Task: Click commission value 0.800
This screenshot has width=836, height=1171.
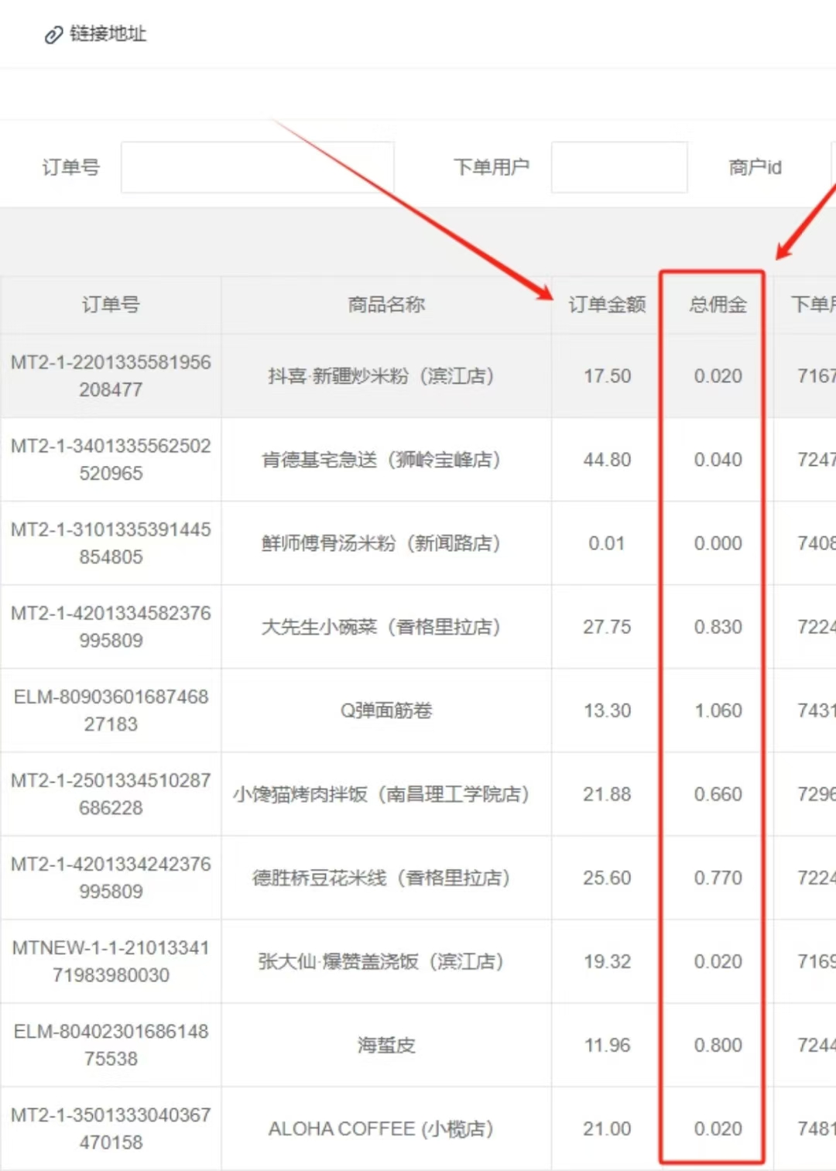Action: point(718,1045)
